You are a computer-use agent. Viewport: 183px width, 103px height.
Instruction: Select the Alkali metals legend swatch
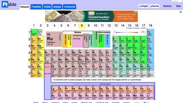[x=65, y=41]
